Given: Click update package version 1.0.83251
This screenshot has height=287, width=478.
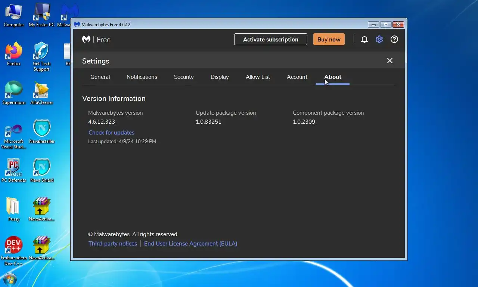Looking at the screenshot, I should (x=208, y=122).
